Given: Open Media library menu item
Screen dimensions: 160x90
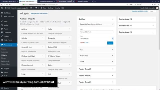Looking at the screenshot, I should (6, 25).
